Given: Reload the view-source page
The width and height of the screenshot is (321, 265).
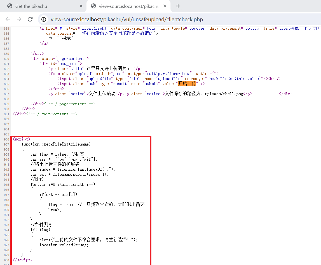Looking at the screenshot, I should coord(30,19).
